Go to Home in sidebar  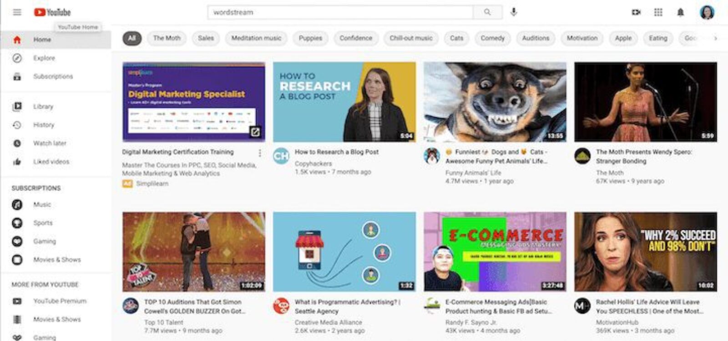[x=56, y=40]
